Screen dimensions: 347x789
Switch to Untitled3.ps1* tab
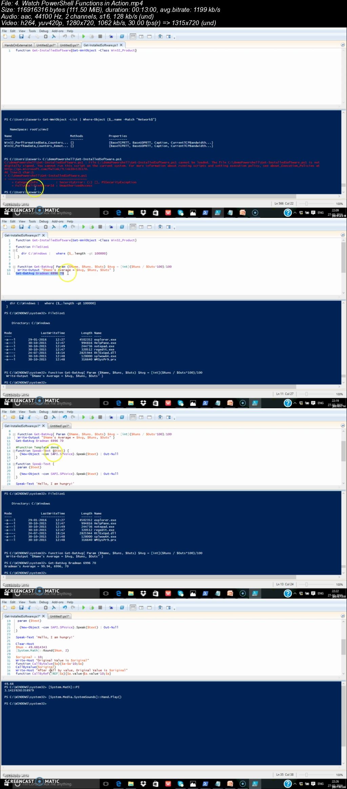click(x=69, y=45)
